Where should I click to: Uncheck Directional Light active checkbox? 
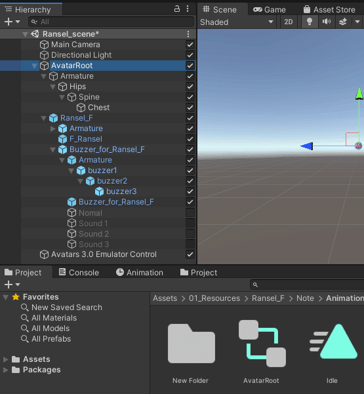coord(190,55)
